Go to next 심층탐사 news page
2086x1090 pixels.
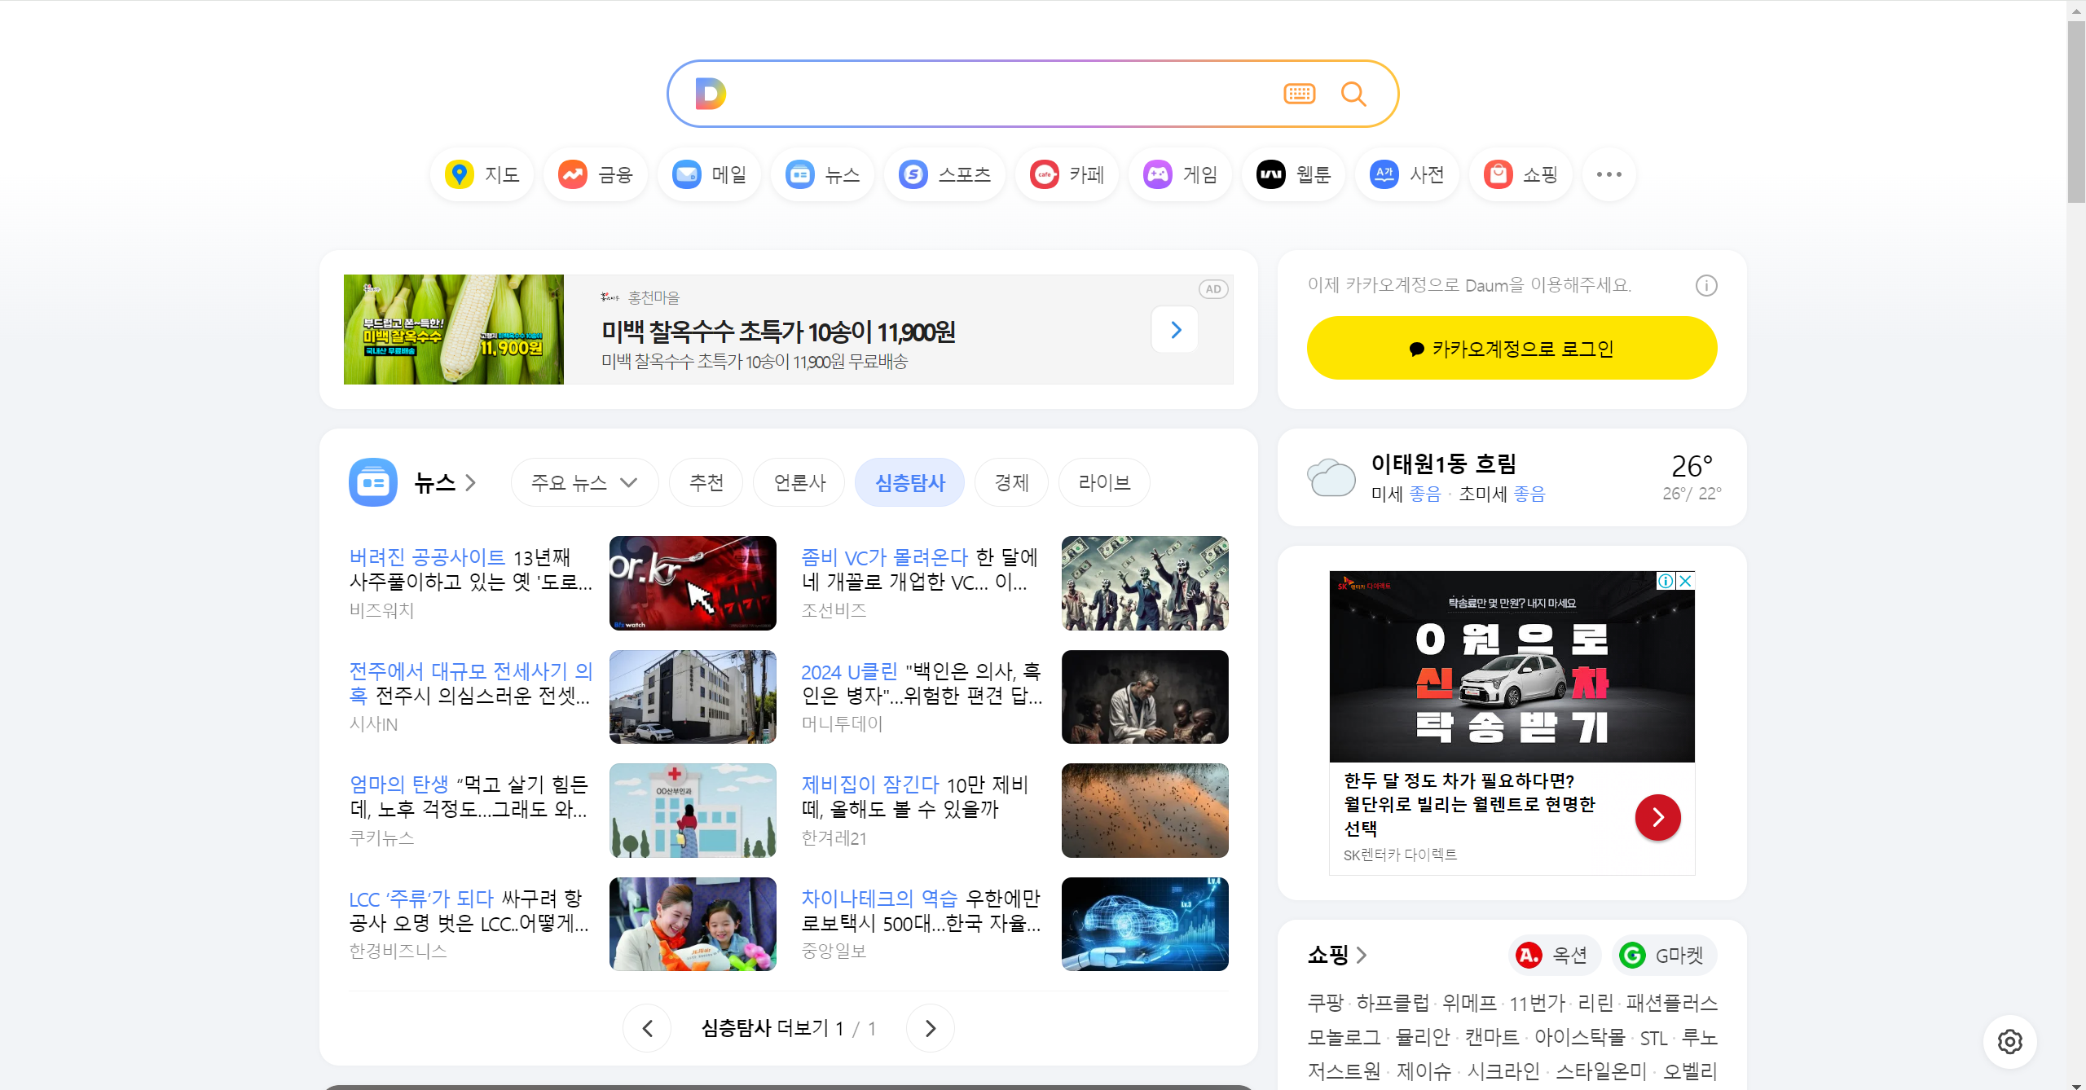(x=930, y=1028)
